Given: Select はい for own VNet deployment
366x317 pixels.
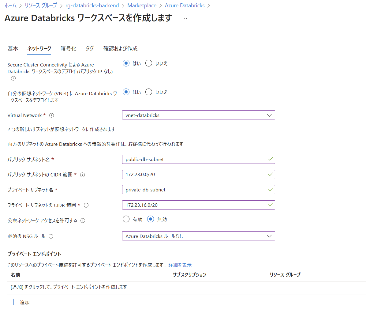Looking at the screenshot, I should pyautogui.click(x=126, y=92).
